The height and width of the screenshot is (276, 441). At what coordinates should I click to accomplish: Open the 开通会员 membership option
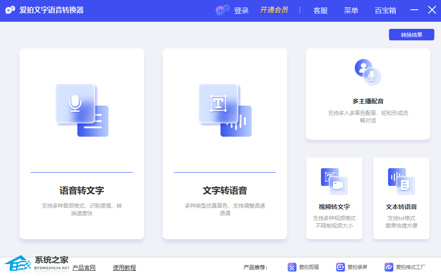tap(274, 10)
